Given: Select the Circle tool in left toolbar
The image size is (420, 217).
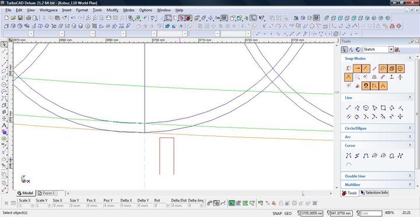Looking at the screenshot, I should tap(4, 85).
